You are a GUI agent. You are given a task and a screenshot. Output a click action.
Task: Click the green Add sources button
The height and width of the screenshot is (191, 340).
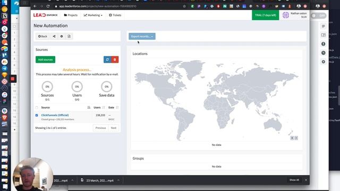(x=45, y=59)
